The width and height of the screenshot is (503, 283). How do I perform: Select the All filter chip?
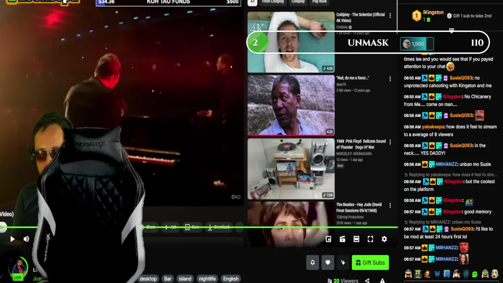253,2
